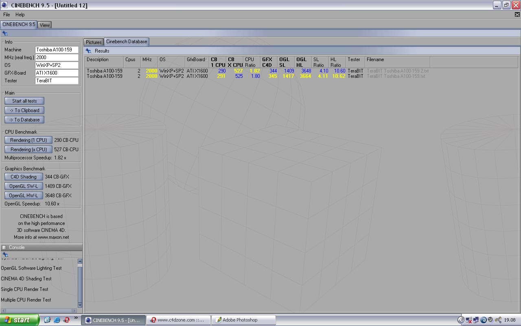
Task: Launch Internet Explorer from Quick Launch
Action: 57,320
